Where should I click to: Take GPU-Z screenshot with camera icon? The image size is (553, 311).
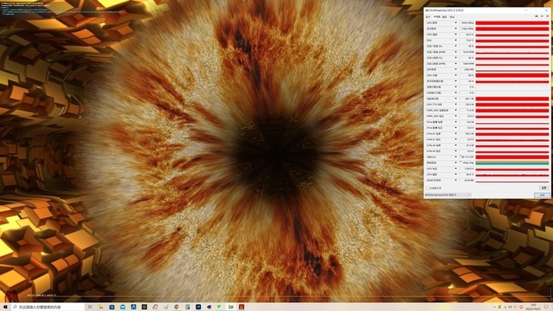coord(536,16)
